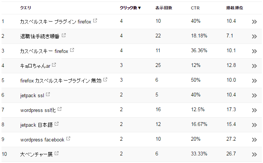Open external link icon after wordpress facebook

pyautogui.click(x=68, y=138)
